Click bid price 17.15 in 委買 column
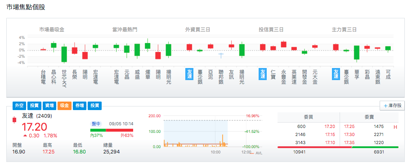This screenshot has width=412, height=166. coord(330,135)
